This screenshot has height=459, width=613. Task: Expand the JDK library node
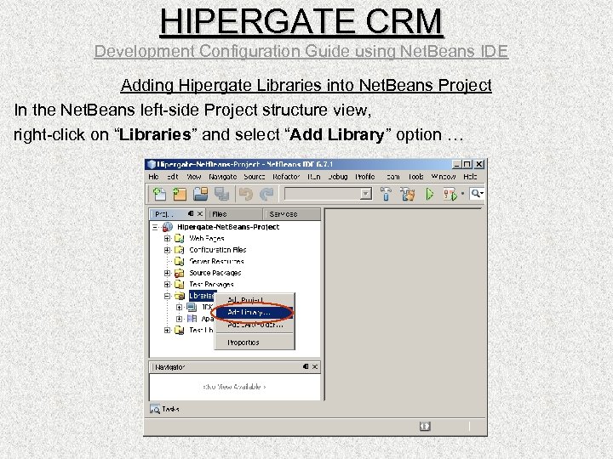point(179,307)
